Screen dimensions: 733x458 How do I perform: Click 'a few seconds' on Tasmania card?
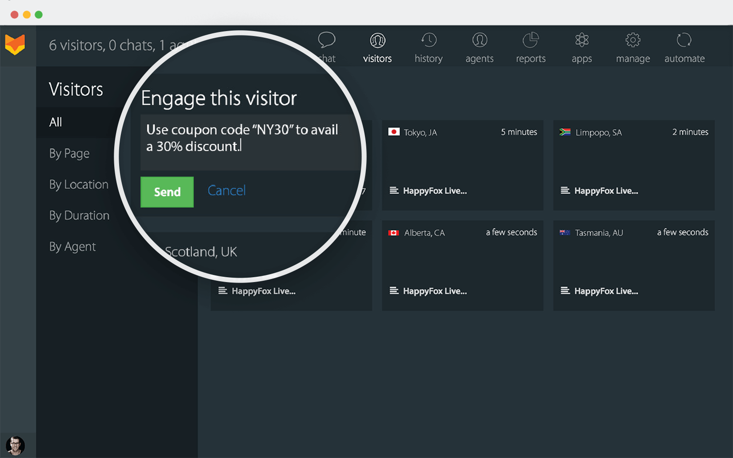(683, 232)
